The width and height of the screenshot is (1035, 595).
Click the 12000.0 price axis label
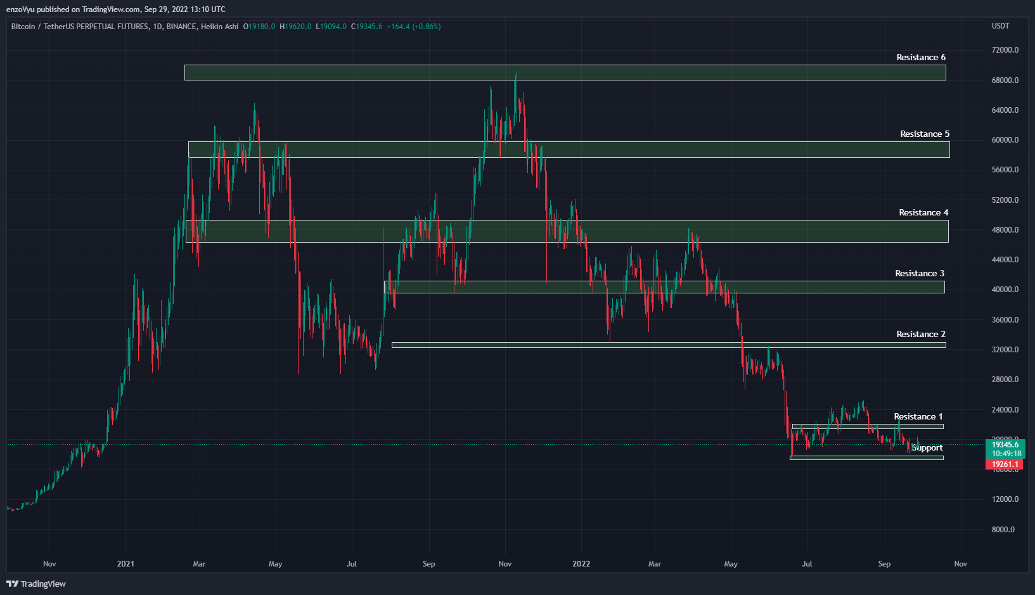pyautogui.click(x=1005, y=499)
